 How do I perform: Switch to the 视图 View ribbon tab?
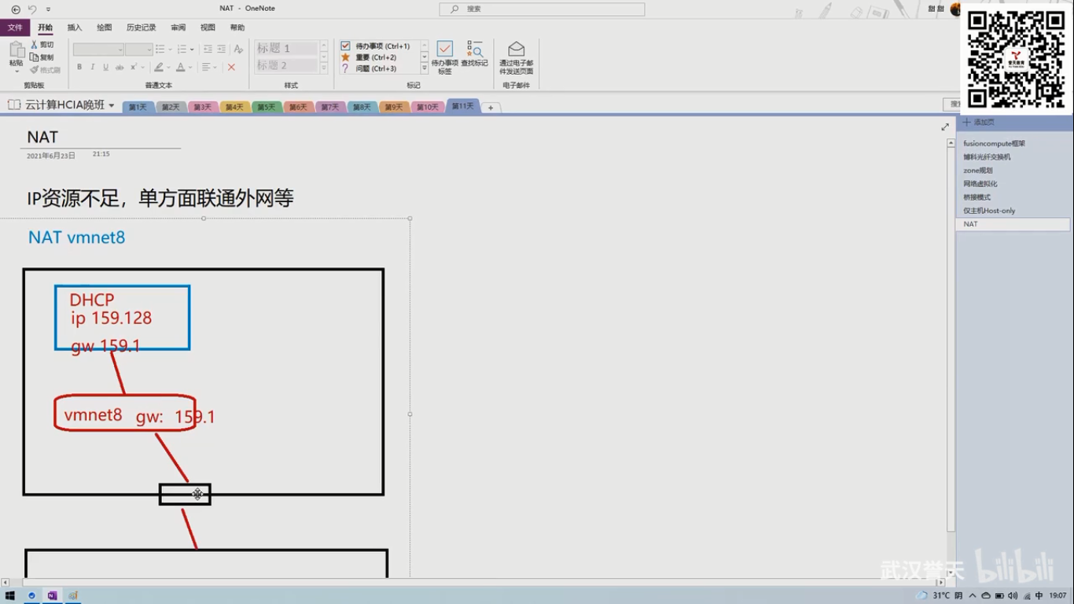208,28
